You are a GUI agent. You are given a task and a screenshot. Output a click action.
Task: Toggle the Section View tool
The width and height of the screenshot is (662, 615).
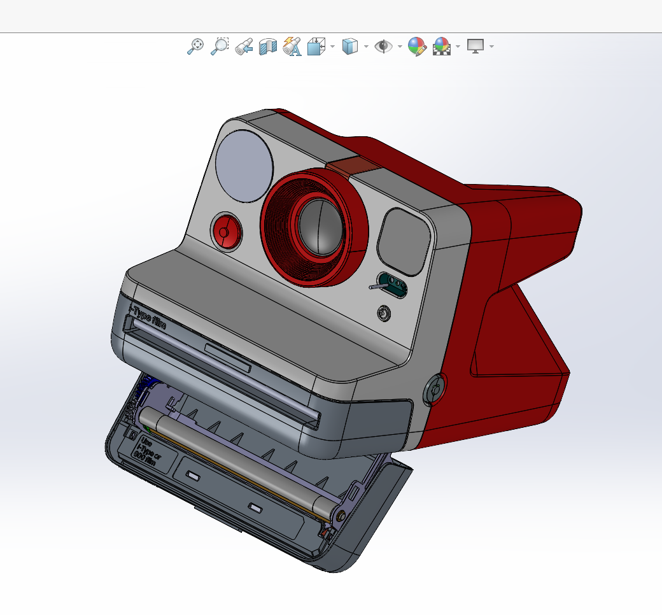tap(268, 46)
